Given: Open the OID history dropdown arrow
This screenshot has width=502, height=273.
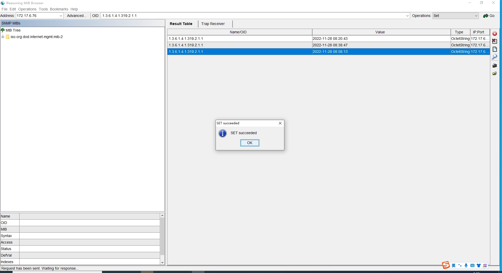Looking at the screenshot, I should [x=407, y=16].
